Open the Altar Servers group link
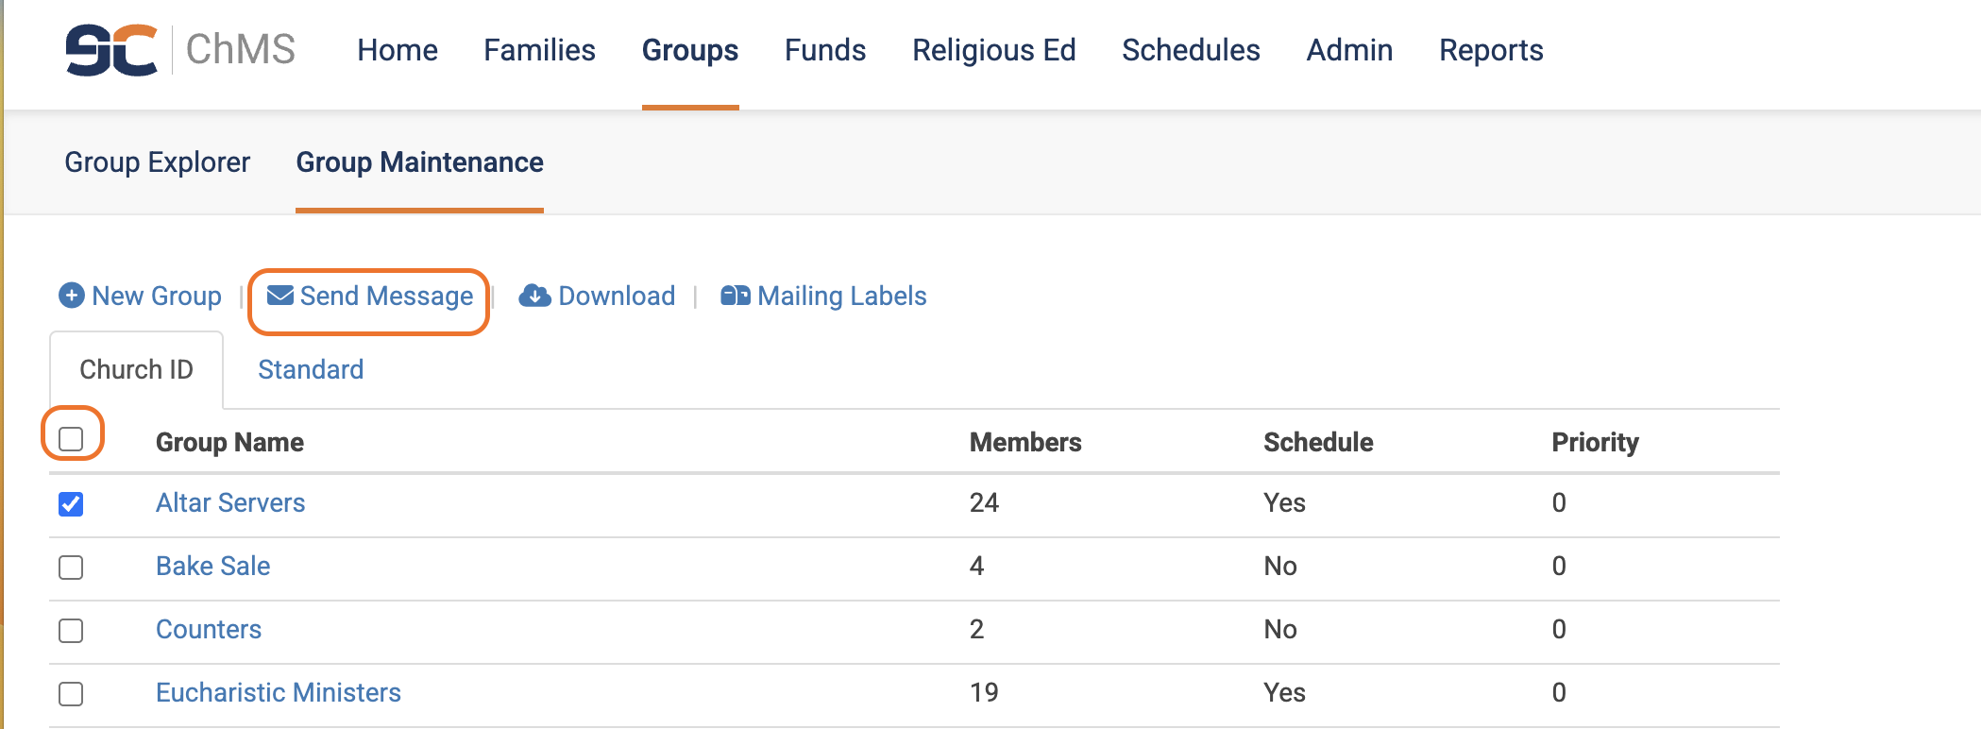Viewport: 1981px width, 729px height. [x=230, y=502]
